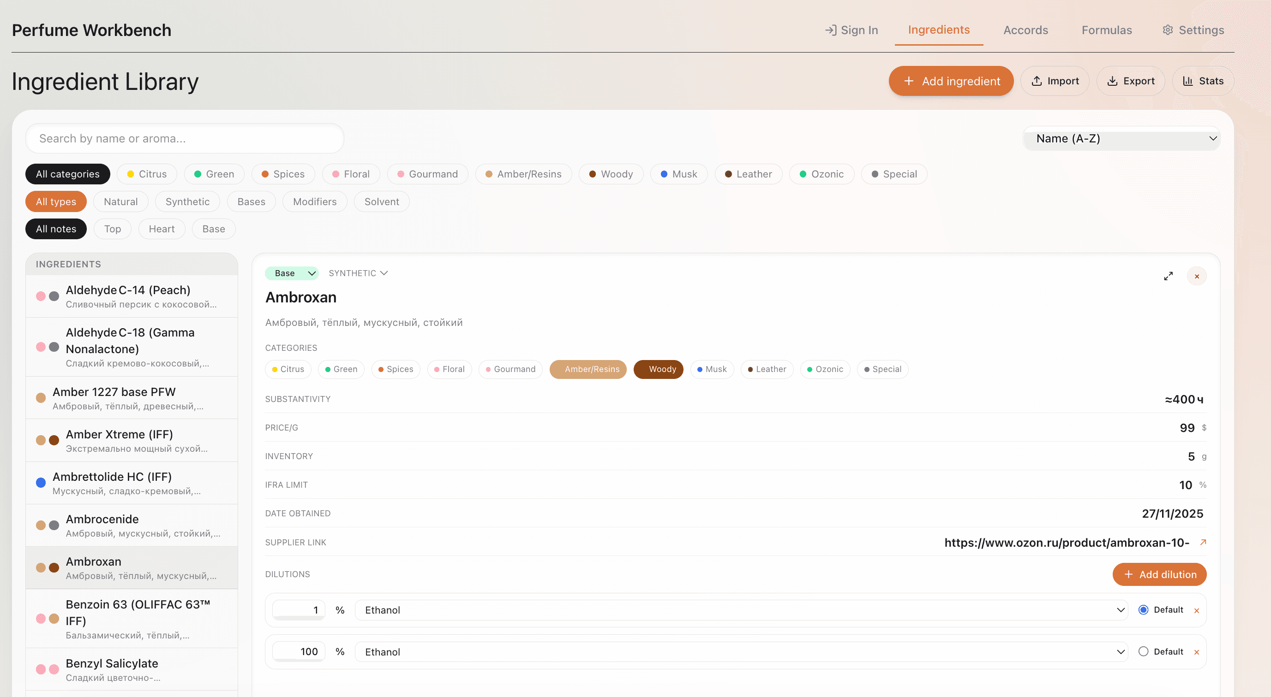1271x697 pixels.
Task: Open Settings via the gear icon
Action: [1193, 30]
